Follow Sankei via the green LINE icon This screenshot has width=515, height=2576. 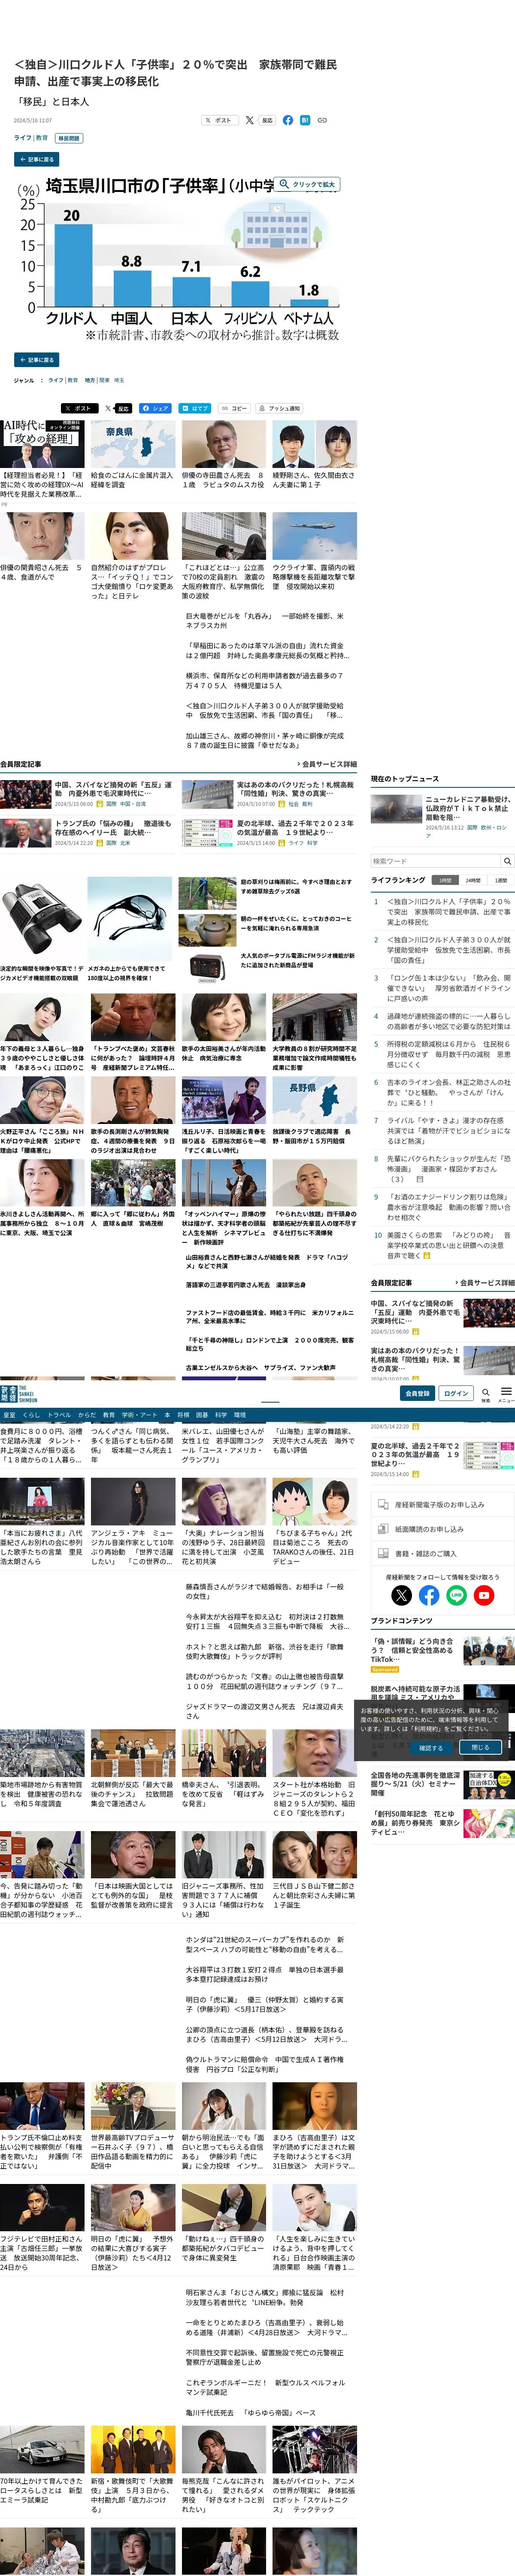point(456,1596)
